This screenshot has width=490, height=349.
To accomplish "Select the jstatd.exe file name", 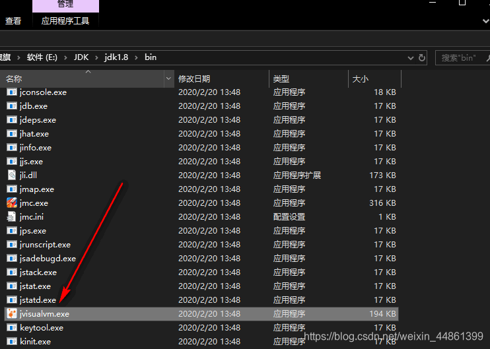I will coord(38,300).
